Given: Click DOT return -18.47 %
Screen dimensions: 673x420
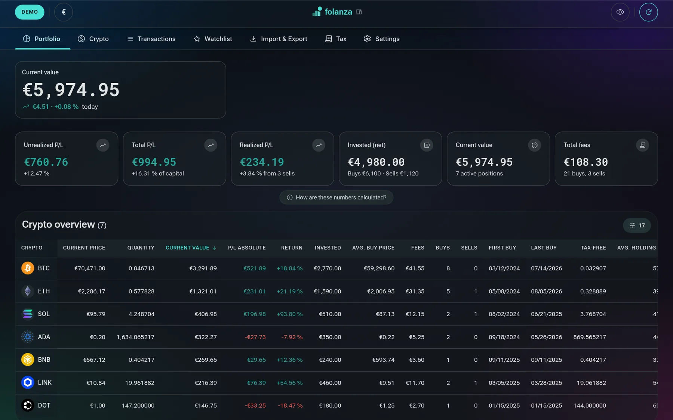Looking at the screenshot, I should click(x=290, y=405).
